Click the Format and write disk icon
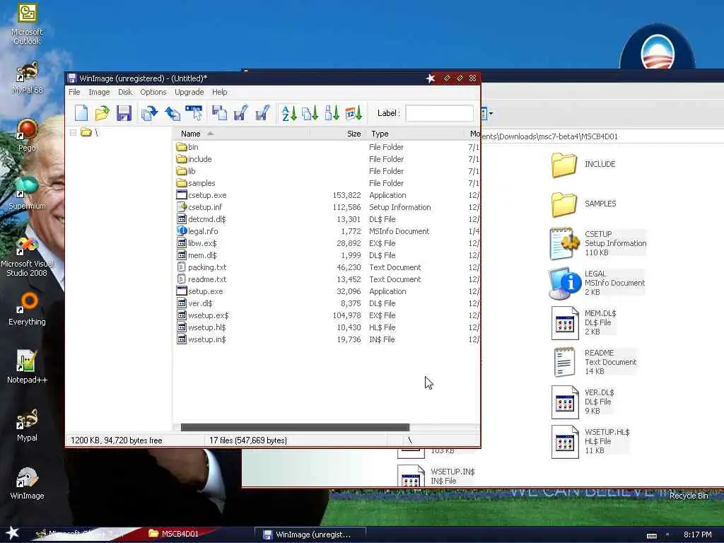This screenshot has width=724, height=543. [262, 113]
